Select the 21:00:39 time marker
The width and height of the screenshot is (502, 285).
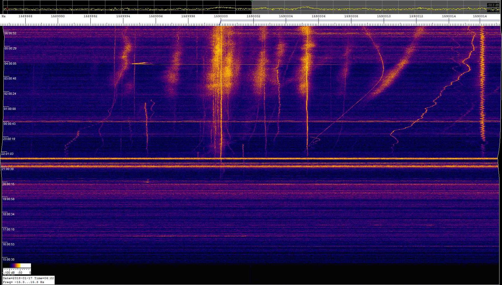pos(8,169)
